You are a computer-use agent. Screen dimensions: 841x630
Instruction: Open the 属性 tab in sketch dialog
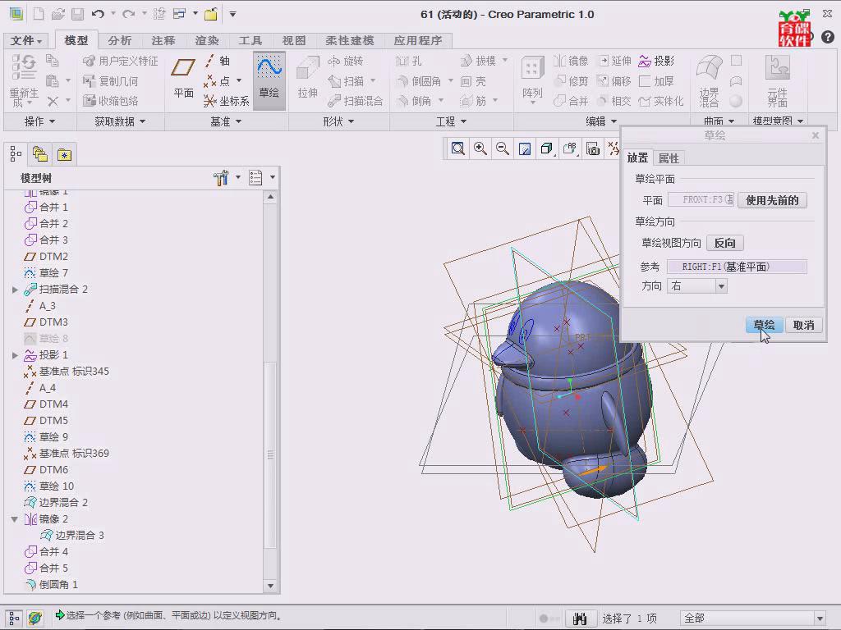point(669,158)
